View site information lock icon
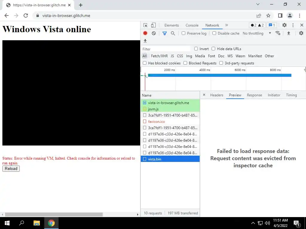This screenshot has height=229, width=306. 38,16
